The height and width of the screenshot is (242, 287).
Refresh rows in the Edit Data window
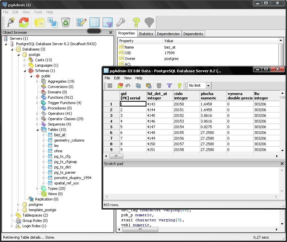120,85
